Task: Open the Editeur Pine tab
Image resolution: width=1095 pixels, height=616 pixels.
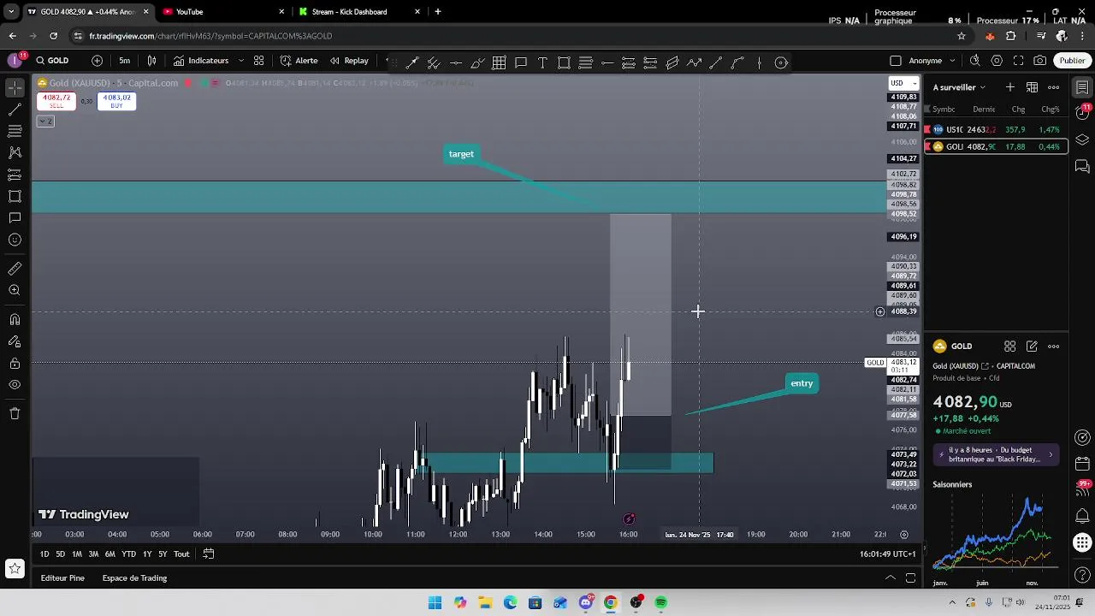Action: (x=62, y=578)
